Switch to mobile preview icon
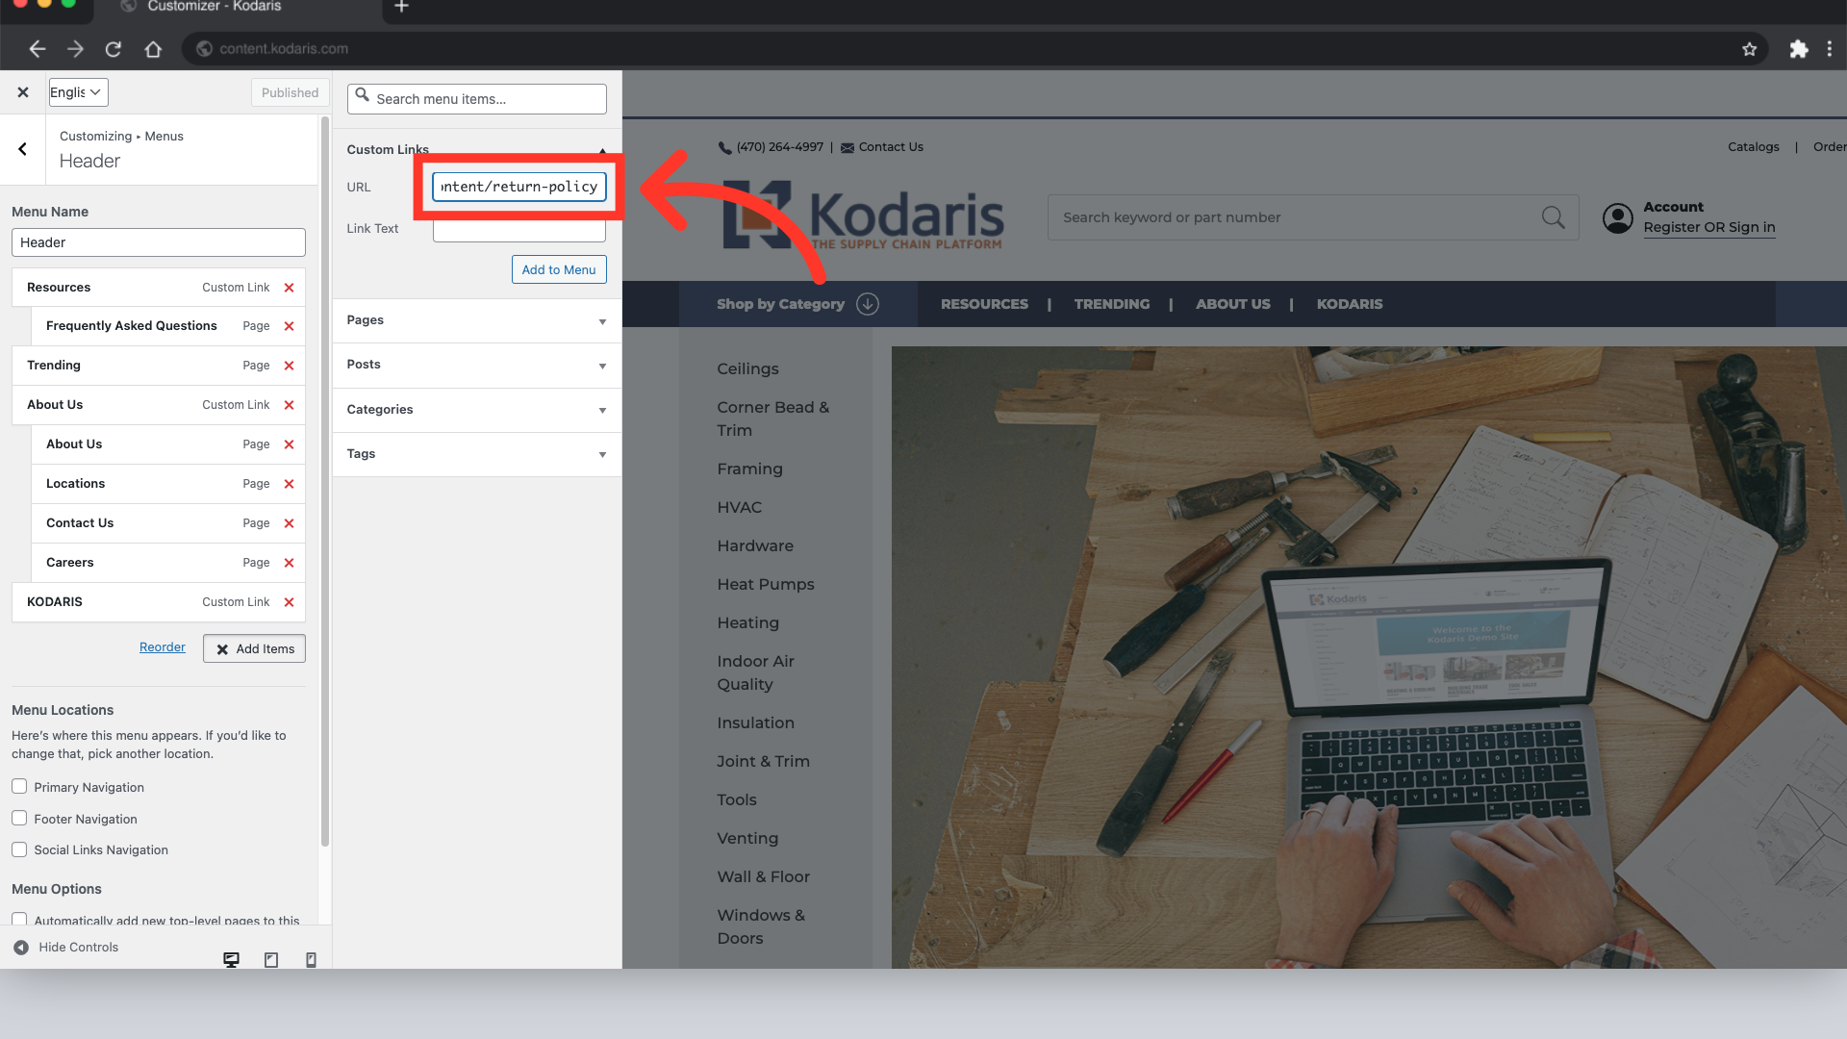Viewport: 1847px width, 1039px height. tap(311, 959)
